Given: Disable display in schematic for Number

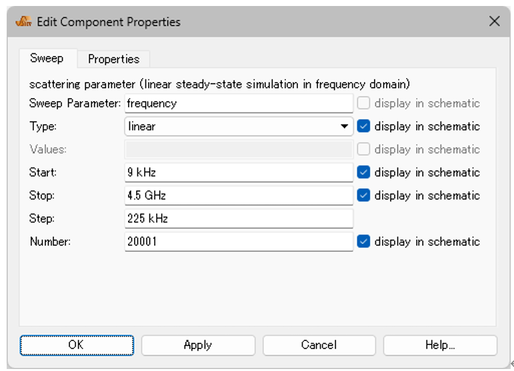Looking at the screenshot, I should click(x=363, y=242).
